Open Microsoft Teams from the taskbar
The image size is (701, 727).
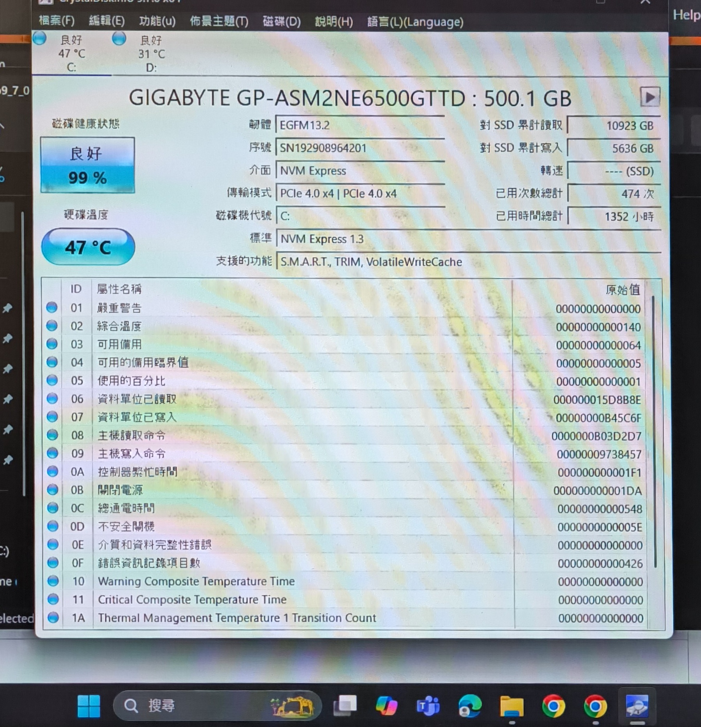click(x=428, y=706)
